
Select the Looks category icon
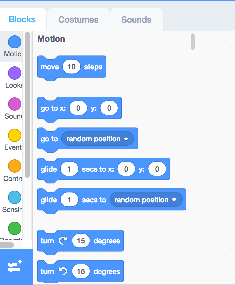tap(14, 73)
